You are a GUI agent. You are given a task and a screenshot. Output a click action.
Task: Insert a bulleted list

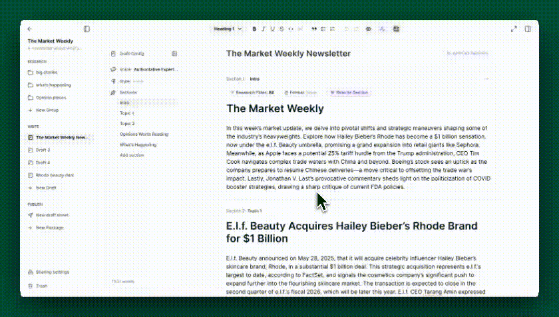click(x=323, y=29)
